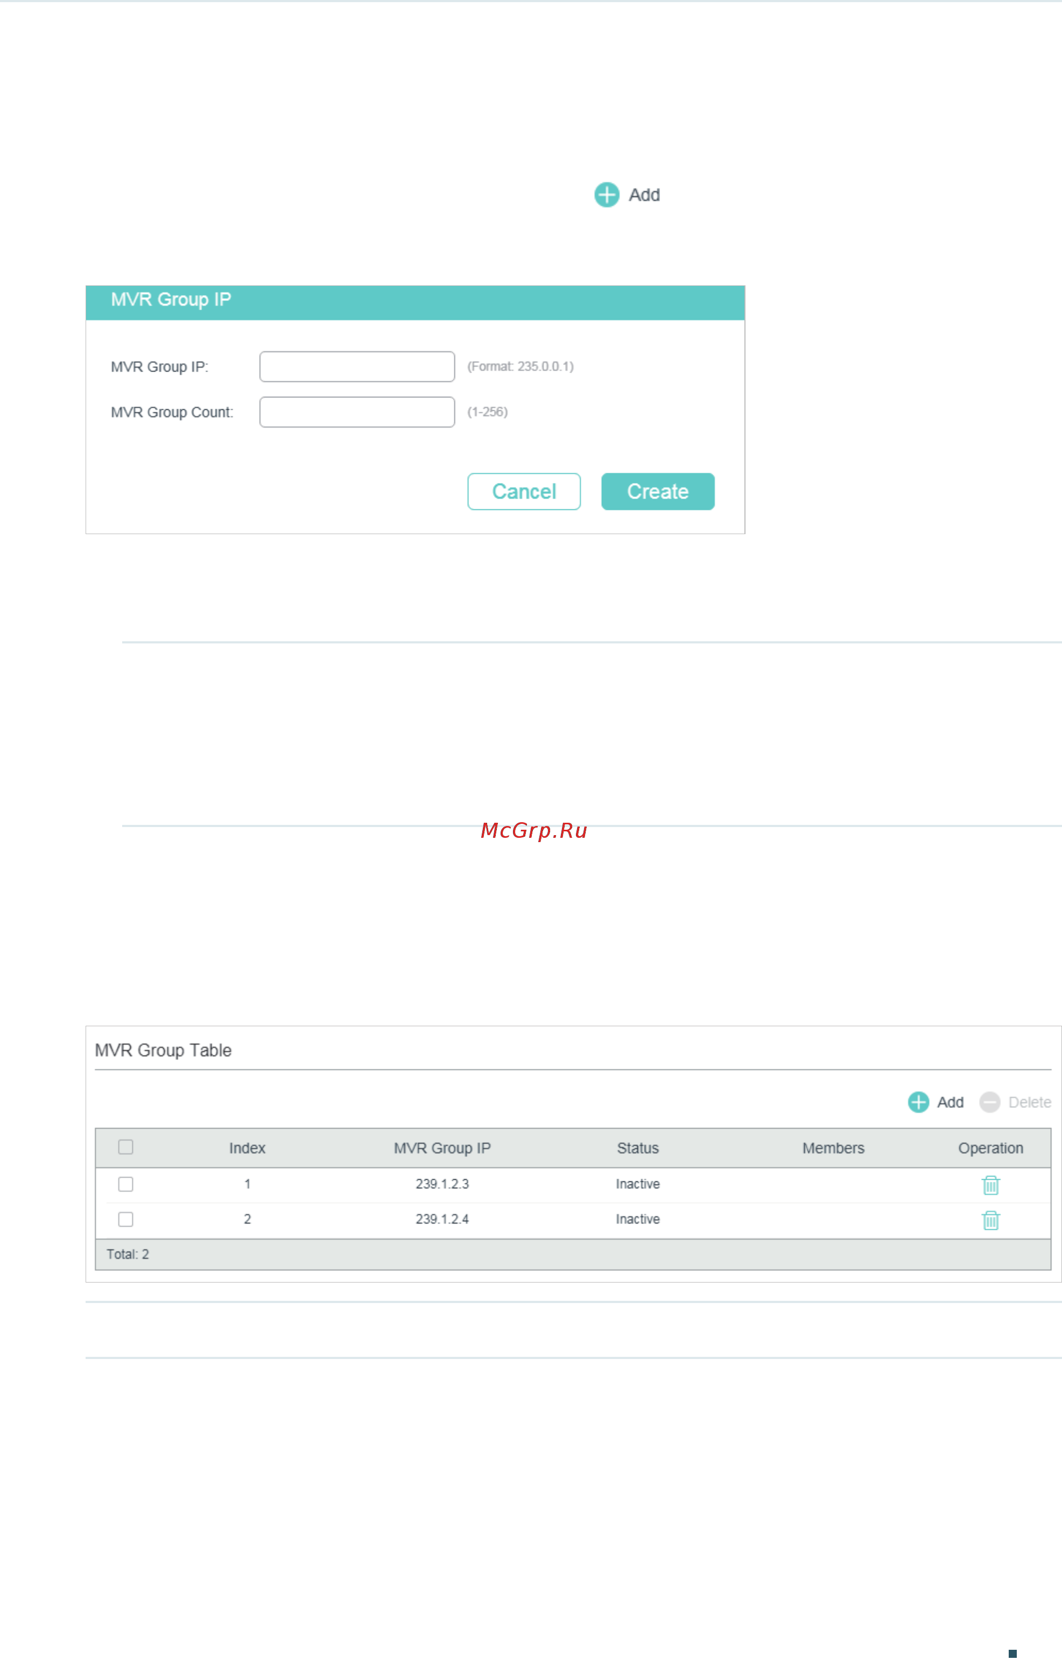
Task: Click the Index column header
Action: (247, 1149)
